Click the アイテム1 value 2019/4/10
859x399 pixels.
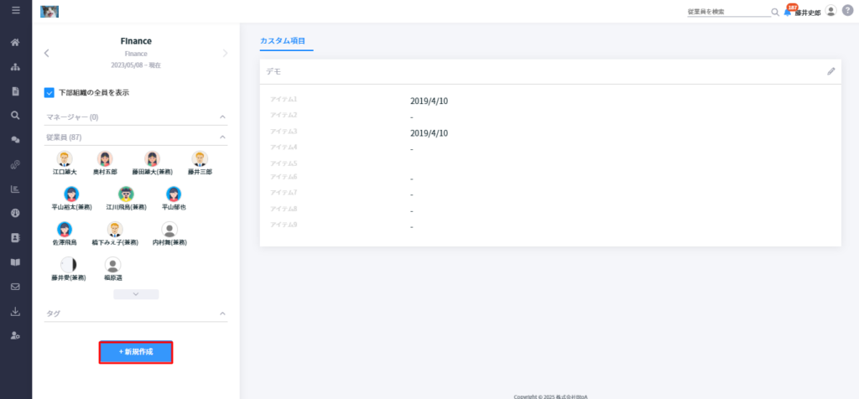click(x=429, y=101)
